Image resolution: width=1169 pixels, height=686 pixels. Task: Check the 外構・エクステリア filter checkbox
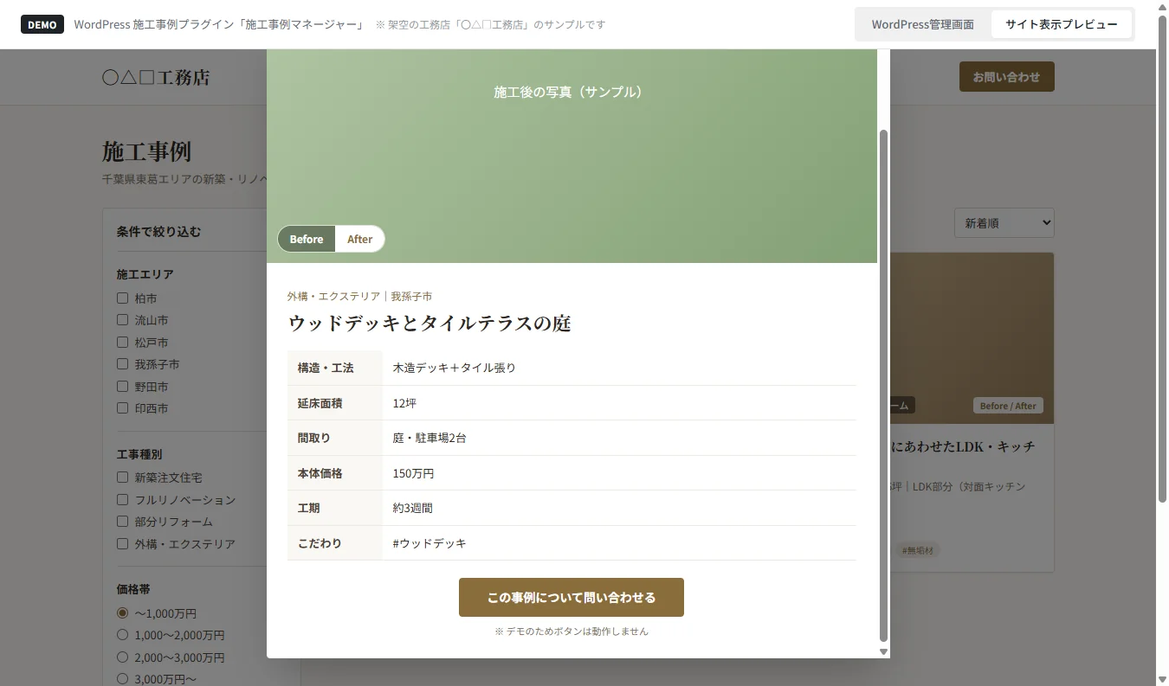(122, 543)
